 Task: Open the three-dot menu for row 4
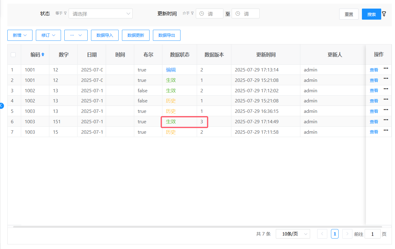click(386, 99)
